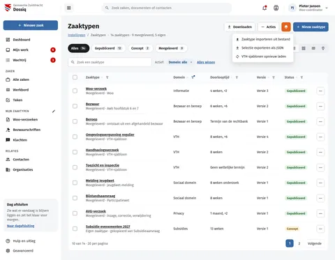Image resolution: width=335 pixels, height=260 pixels.
Task: Click the orange icon button beside Acties
Action: pos(286,27)
